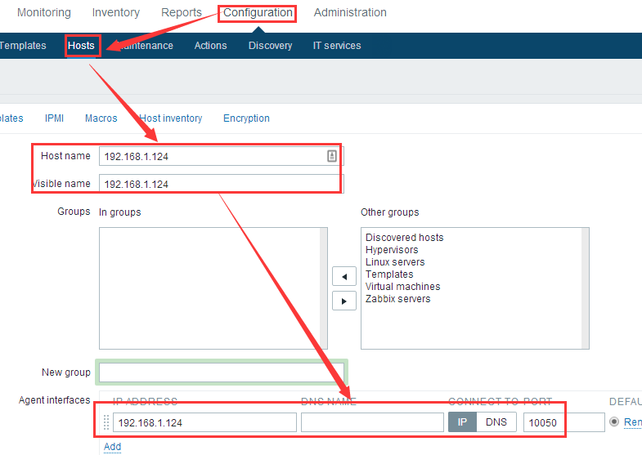Image resolution: width=642 pixels, height=455 pixels.
Task: Open the Monitoring menu
Action: 43,13
